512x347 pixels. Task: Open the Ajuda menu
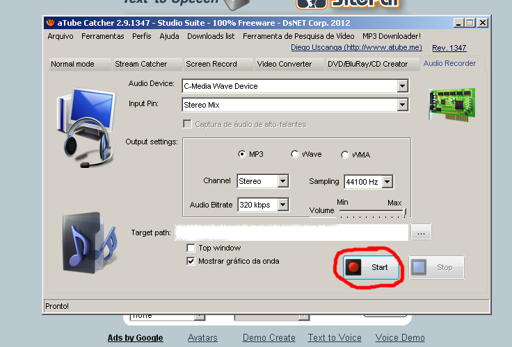(169, 36)
